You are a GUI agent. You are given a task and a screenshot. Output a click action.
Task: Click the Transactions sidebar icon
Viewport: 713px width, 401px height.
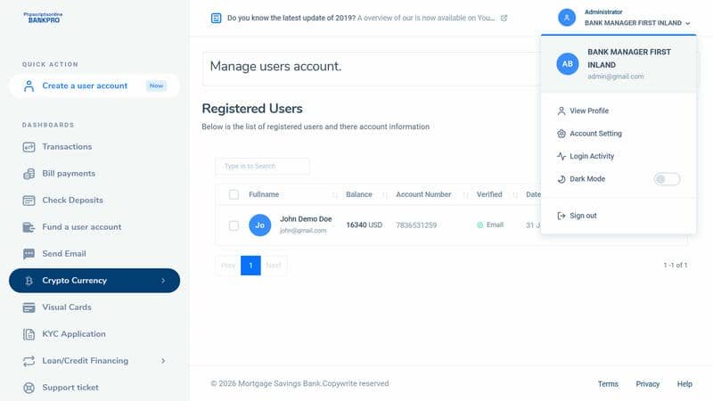[29, 147]
